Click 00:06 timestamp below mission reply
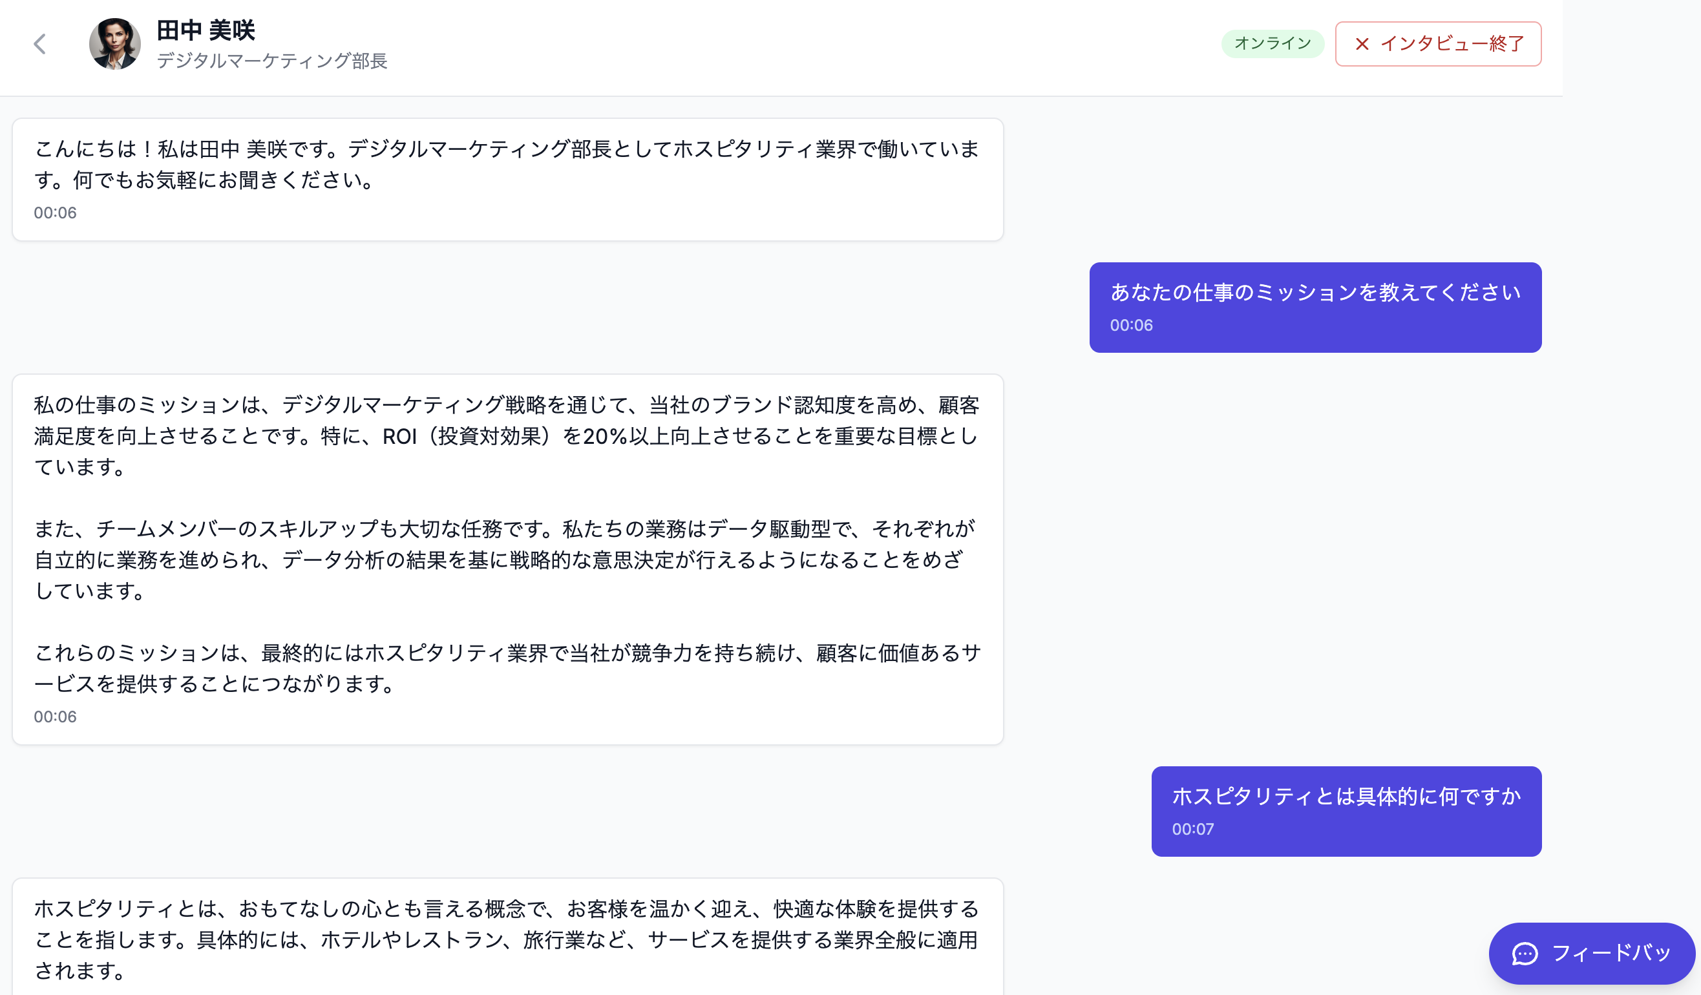The width and height of the screenshot is (1701, 995). tap(56, 717)
